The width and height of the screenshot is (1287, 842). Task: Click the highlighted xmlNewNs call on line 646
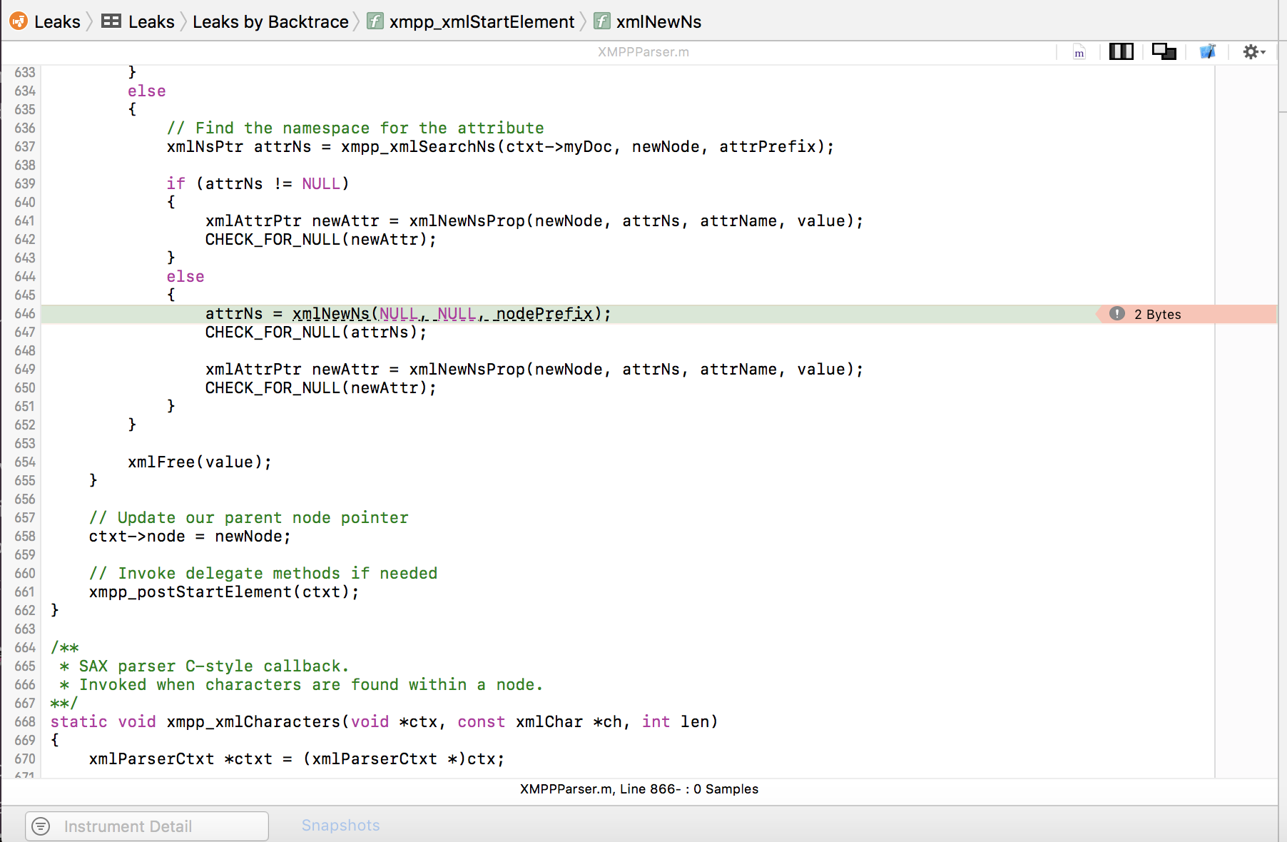point(452,314)
